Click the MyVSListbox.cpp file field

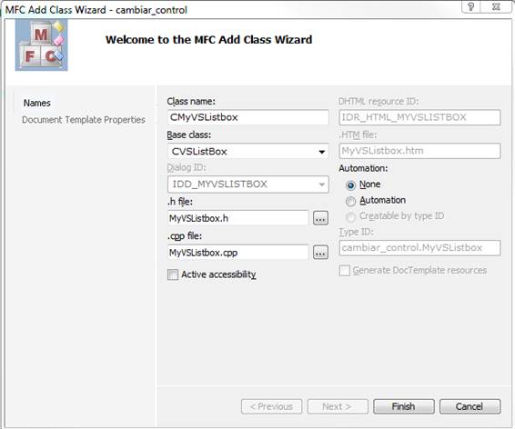238,253
